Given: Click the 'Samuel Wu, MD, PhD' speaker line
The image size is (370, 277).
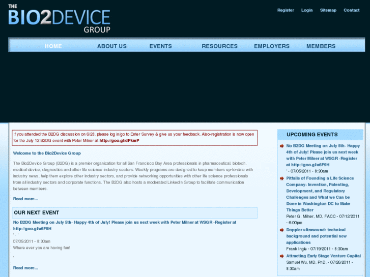Looking at the screenshot, I should 320,265.
